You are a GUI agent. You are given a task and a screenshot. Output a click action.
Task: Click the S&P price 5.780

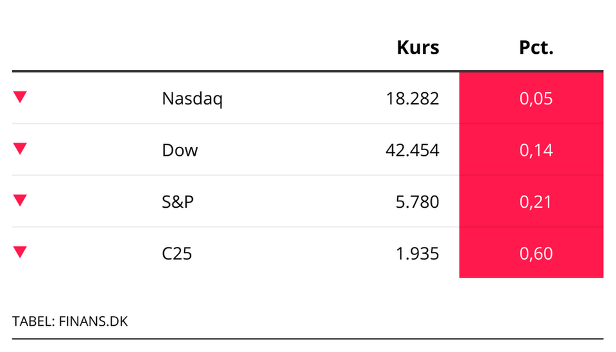[x=417, y=202]
